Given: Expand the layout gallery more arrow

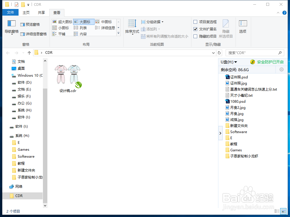Looking at the screenshot, I should [x=119, y=33].
